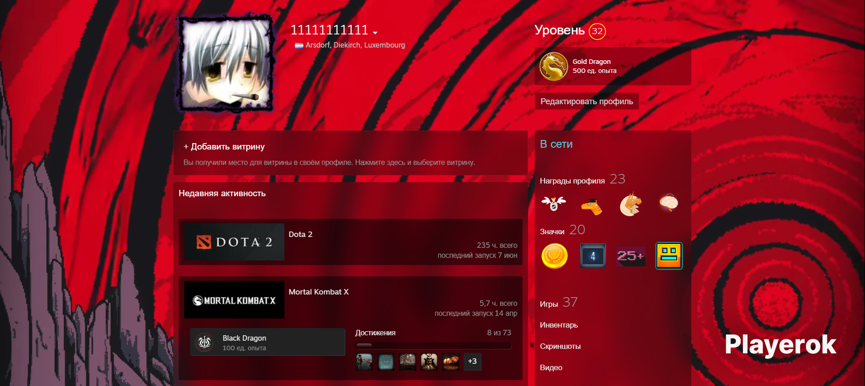865x386 pixels.
Task: Click the winged Steam money bag award
Action: (553, 204)
